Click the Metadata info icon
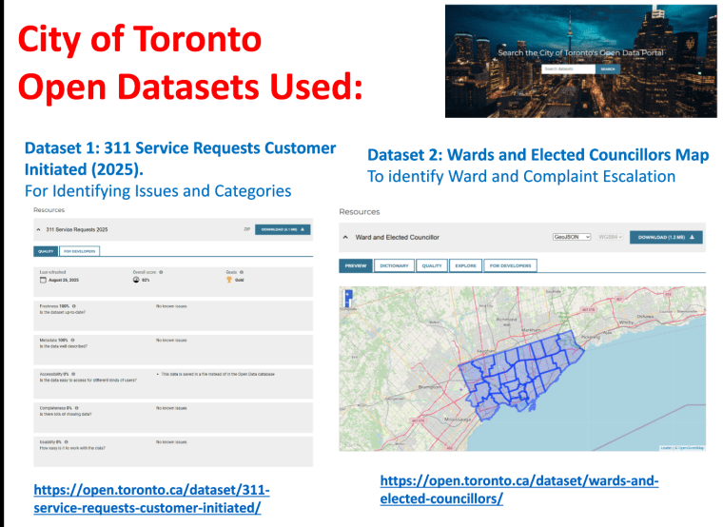 [x=72, y=339]
